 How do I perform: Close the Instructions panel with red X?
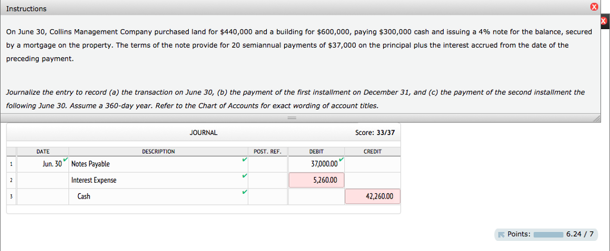[x=593, y=8]
